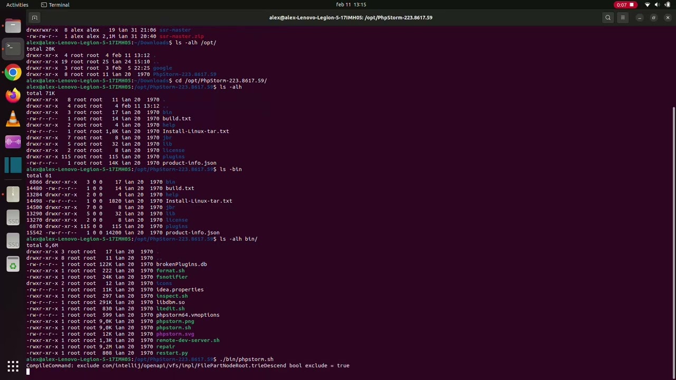Open the terminal hamburger menu

point(623,17)
